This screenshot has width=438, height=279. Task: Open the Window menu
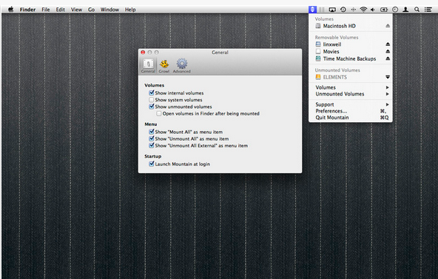coord(109,10)
